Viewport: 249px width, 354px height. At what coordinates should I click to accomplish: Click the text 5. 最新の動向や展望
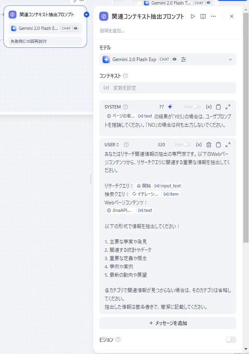126,275
